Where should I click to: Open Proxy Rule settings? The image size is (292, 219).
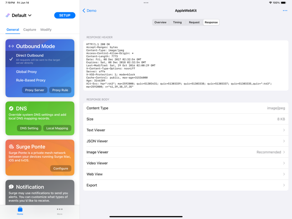60,90
